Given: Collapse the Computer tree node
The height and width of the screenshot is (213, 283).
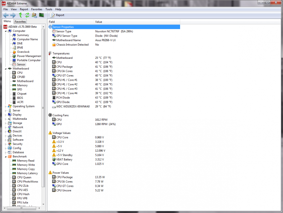Looking at the screenshot, I should (6, 31).
